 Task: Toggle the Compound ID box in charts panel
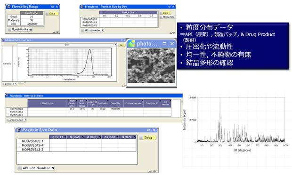(x=9, y=84)
